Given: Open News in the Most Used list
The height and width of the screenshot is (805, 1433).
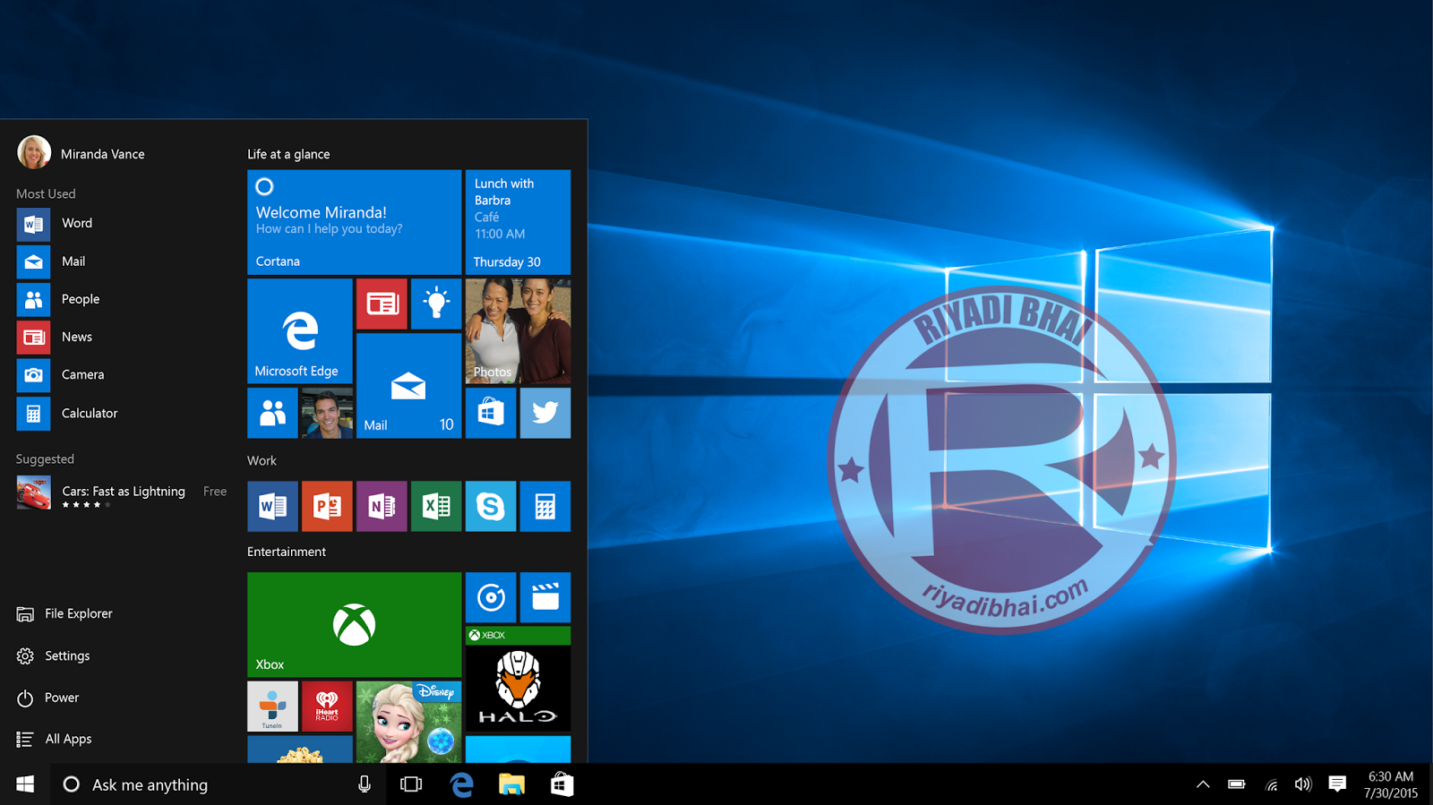Looking at the screenshot, I should tap(56, 337).
